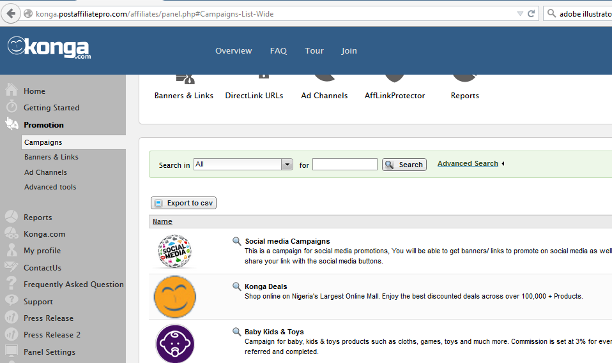
Task: Click magnifier icon beside Baby Kids & Toys
Action: point(236,331)
